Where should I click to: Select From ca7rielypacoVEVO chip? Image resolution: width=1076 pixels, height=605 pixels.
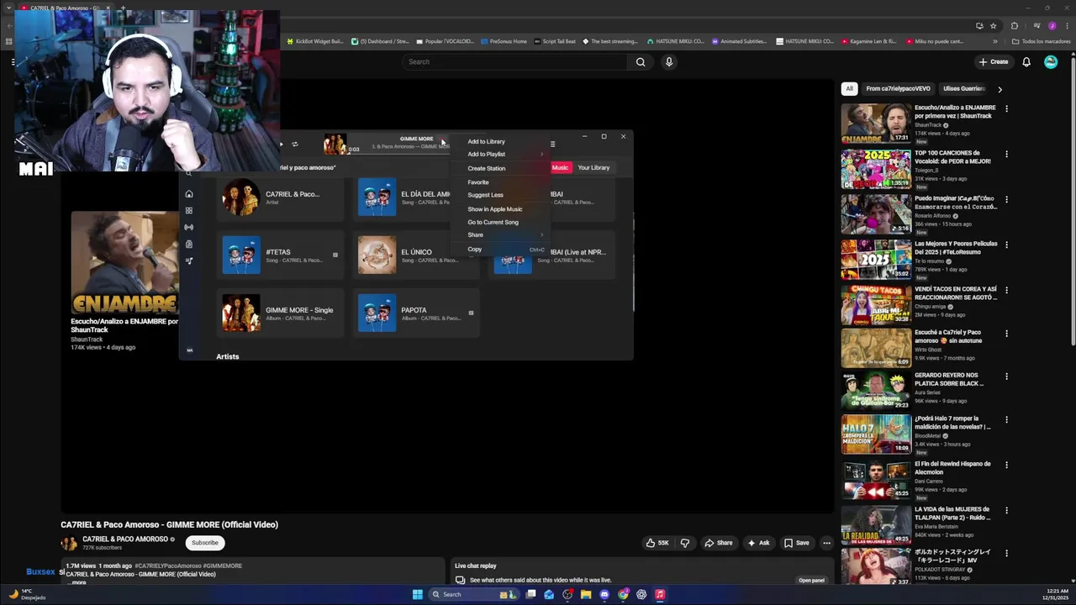pyautogui.click(x=898, y=88)
